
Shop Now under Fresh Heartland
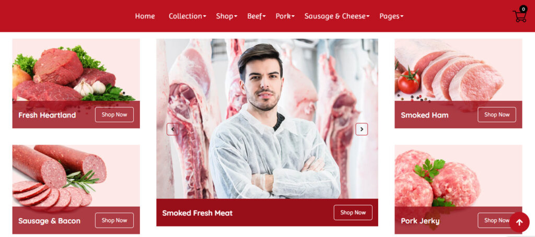point(114,114)
